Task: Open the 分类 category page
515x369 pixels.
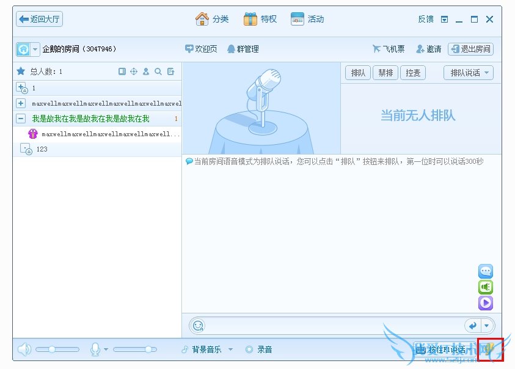Action: pos(212,19)
